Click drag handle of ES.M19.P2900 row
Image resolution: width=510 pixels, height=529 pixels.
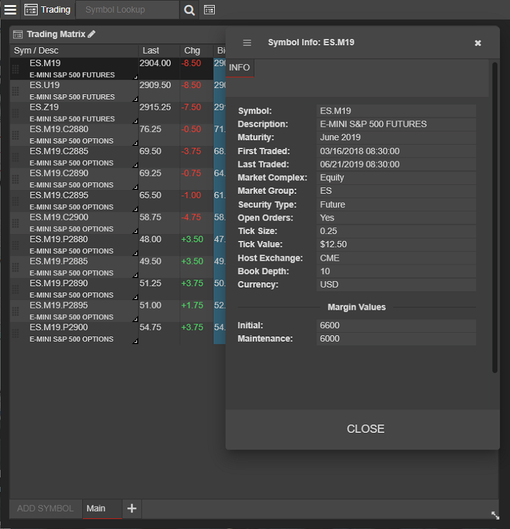pyautogui.click(x=15, y=333)
